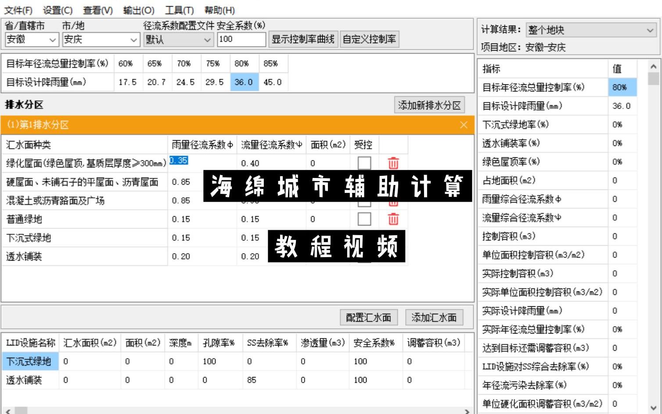662x414 pixels.
Task: Open the 输出(O) menu
Action: (x=138, y=10)
